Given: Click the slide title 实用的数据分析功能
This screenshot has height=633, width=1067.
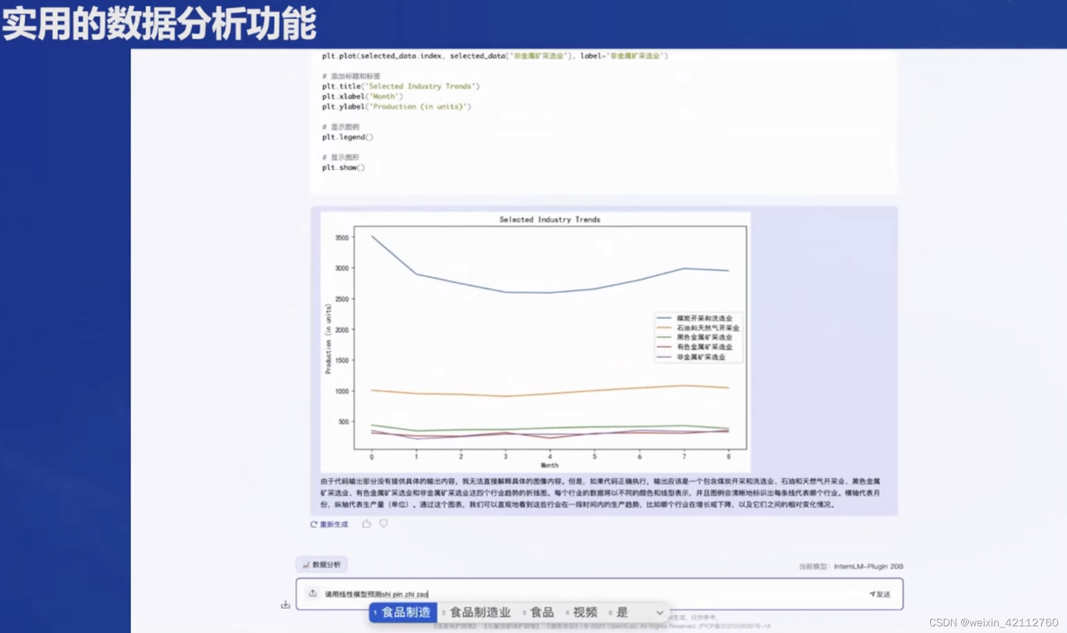Looking at the screenshot, I should click(x=159, y=24).
